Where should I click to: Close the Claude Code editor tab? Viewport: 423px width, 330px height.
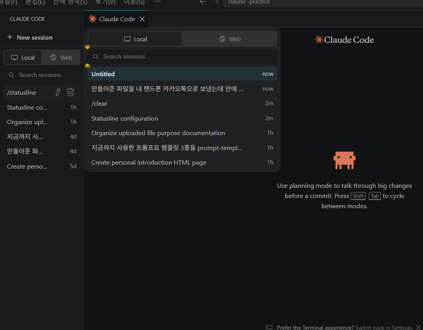click(142, 19)
